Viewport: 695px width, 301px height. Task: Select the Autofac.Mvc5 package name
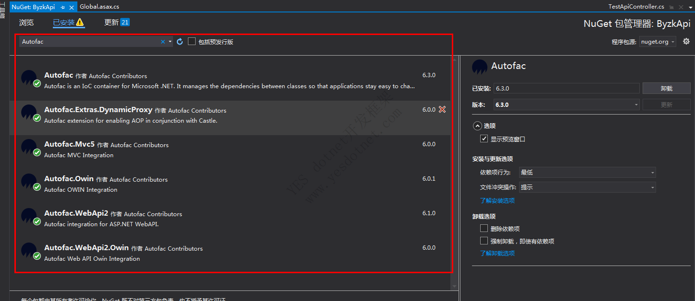(69, 144)
